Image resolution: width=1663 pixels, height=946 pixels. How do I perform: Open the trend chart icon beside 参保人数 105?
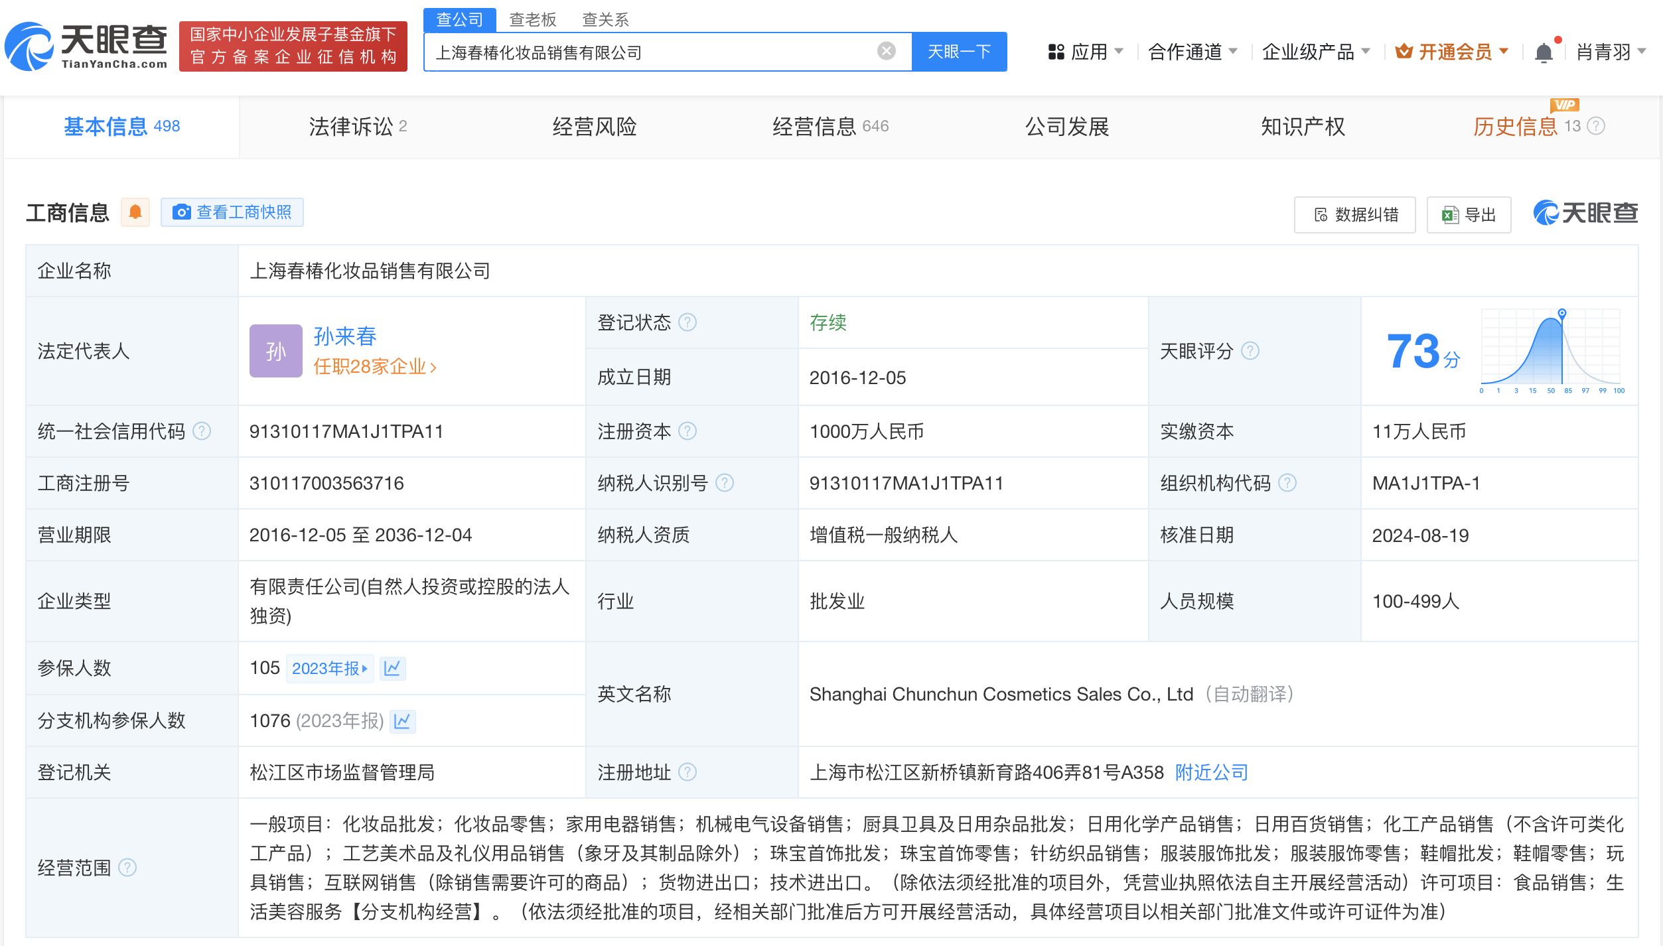[393, 668]
